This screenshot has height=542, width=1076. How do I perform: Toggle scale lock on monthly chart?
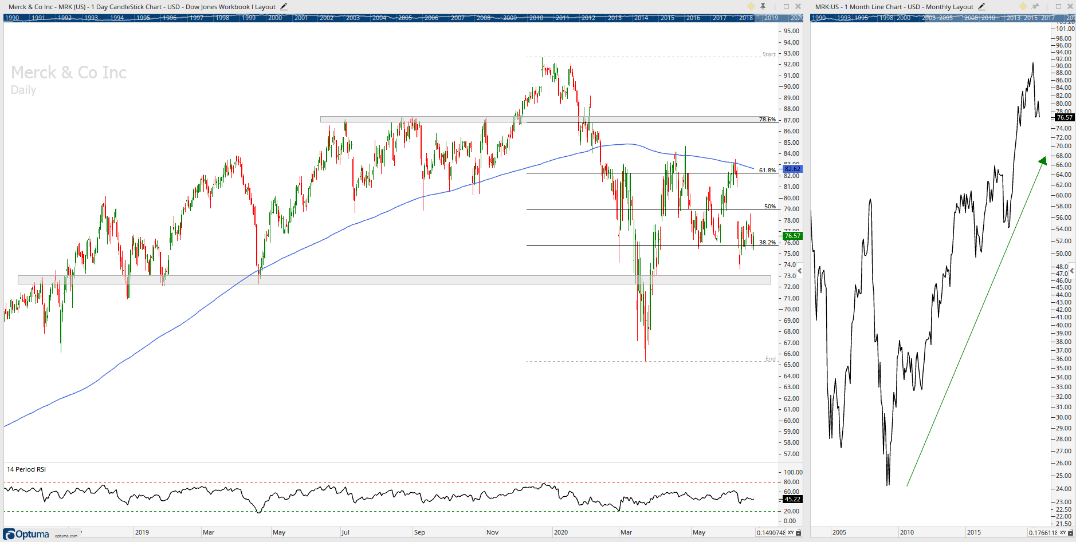1070,532
